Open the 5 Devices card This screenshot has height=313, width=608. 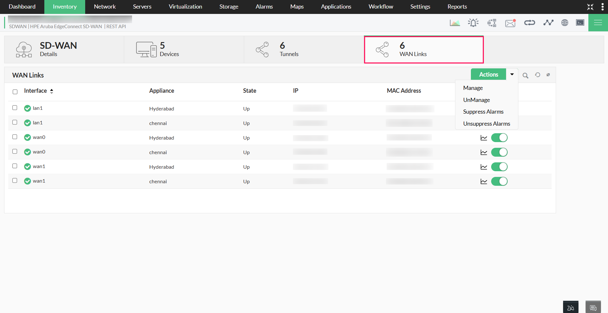[184, 50]
